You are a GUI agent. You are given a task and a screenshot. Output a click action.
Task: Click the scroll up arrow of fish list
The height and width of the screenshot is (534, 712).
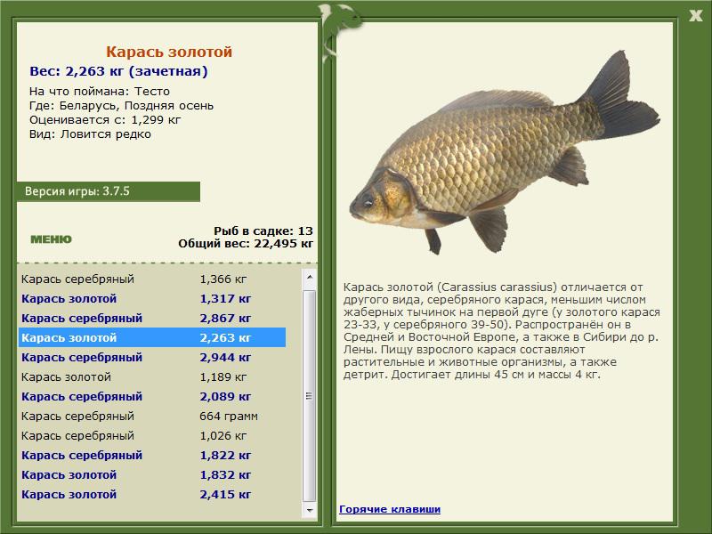309,277
